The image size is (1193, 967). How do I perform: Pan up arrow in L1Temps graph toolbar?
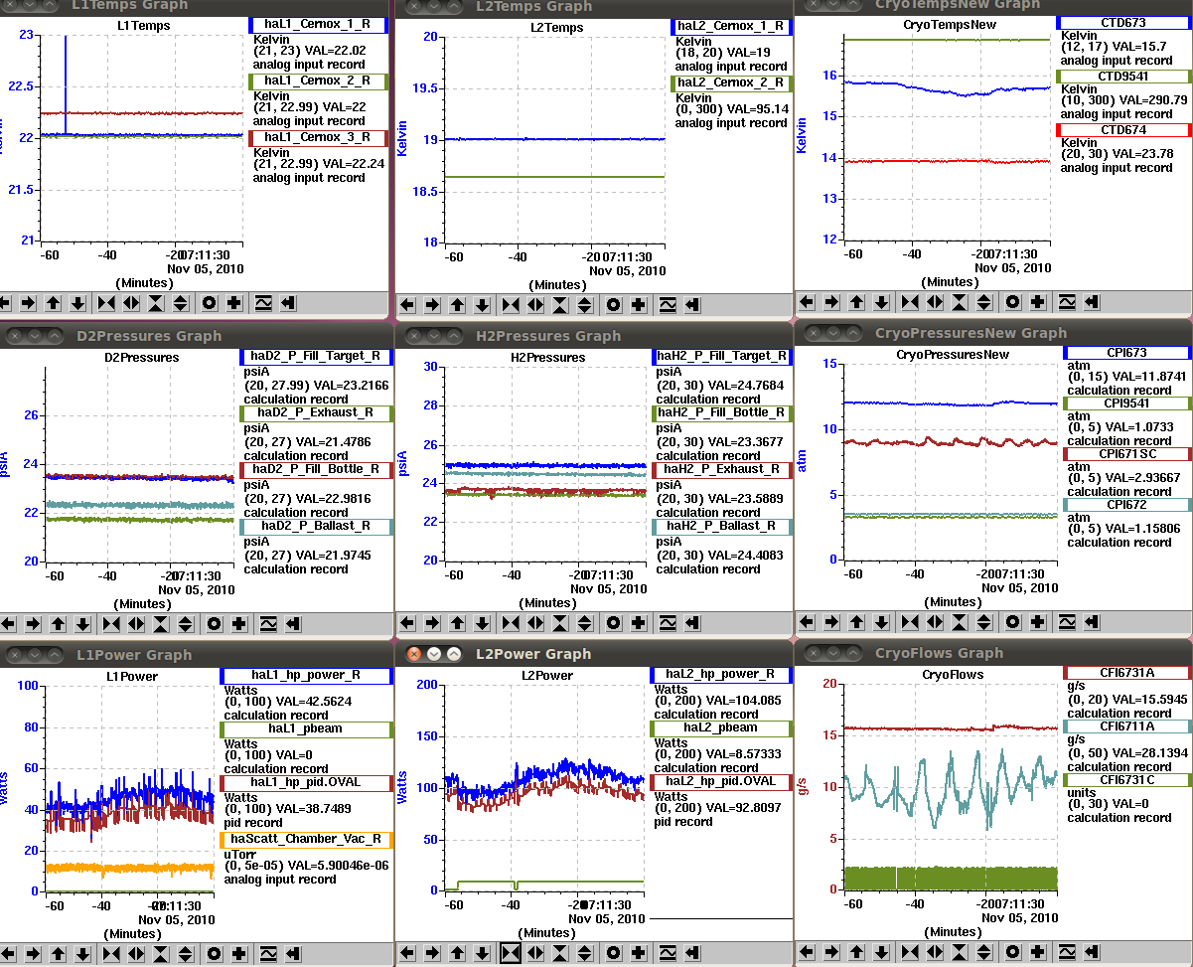54,303
